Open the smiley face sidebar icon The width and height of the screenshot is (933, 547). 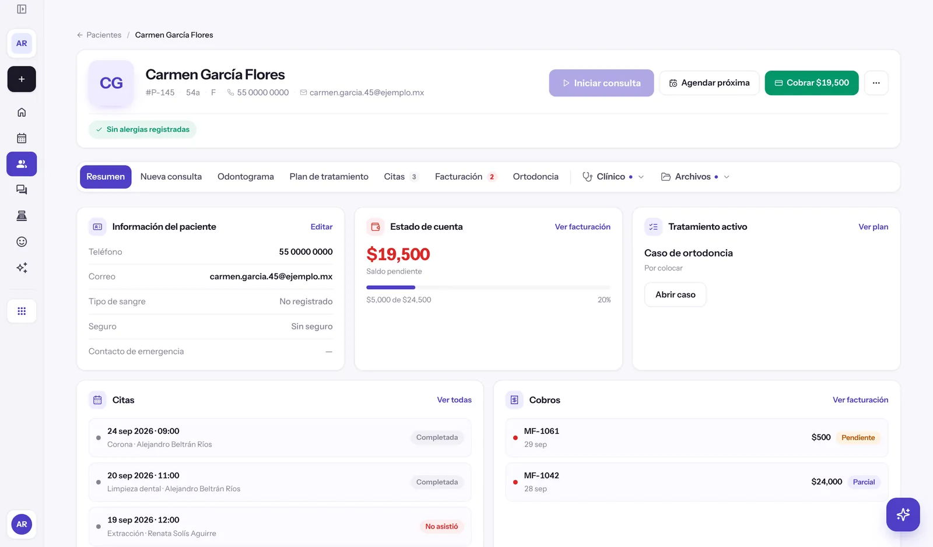click(22, 241)
